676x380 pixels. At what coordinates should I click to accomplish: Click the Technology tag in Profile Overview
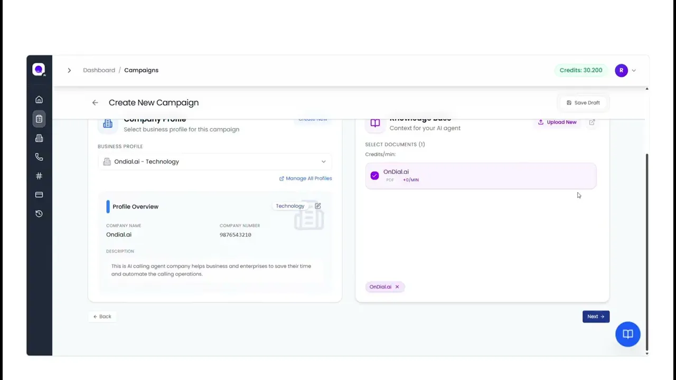point(290,206)
